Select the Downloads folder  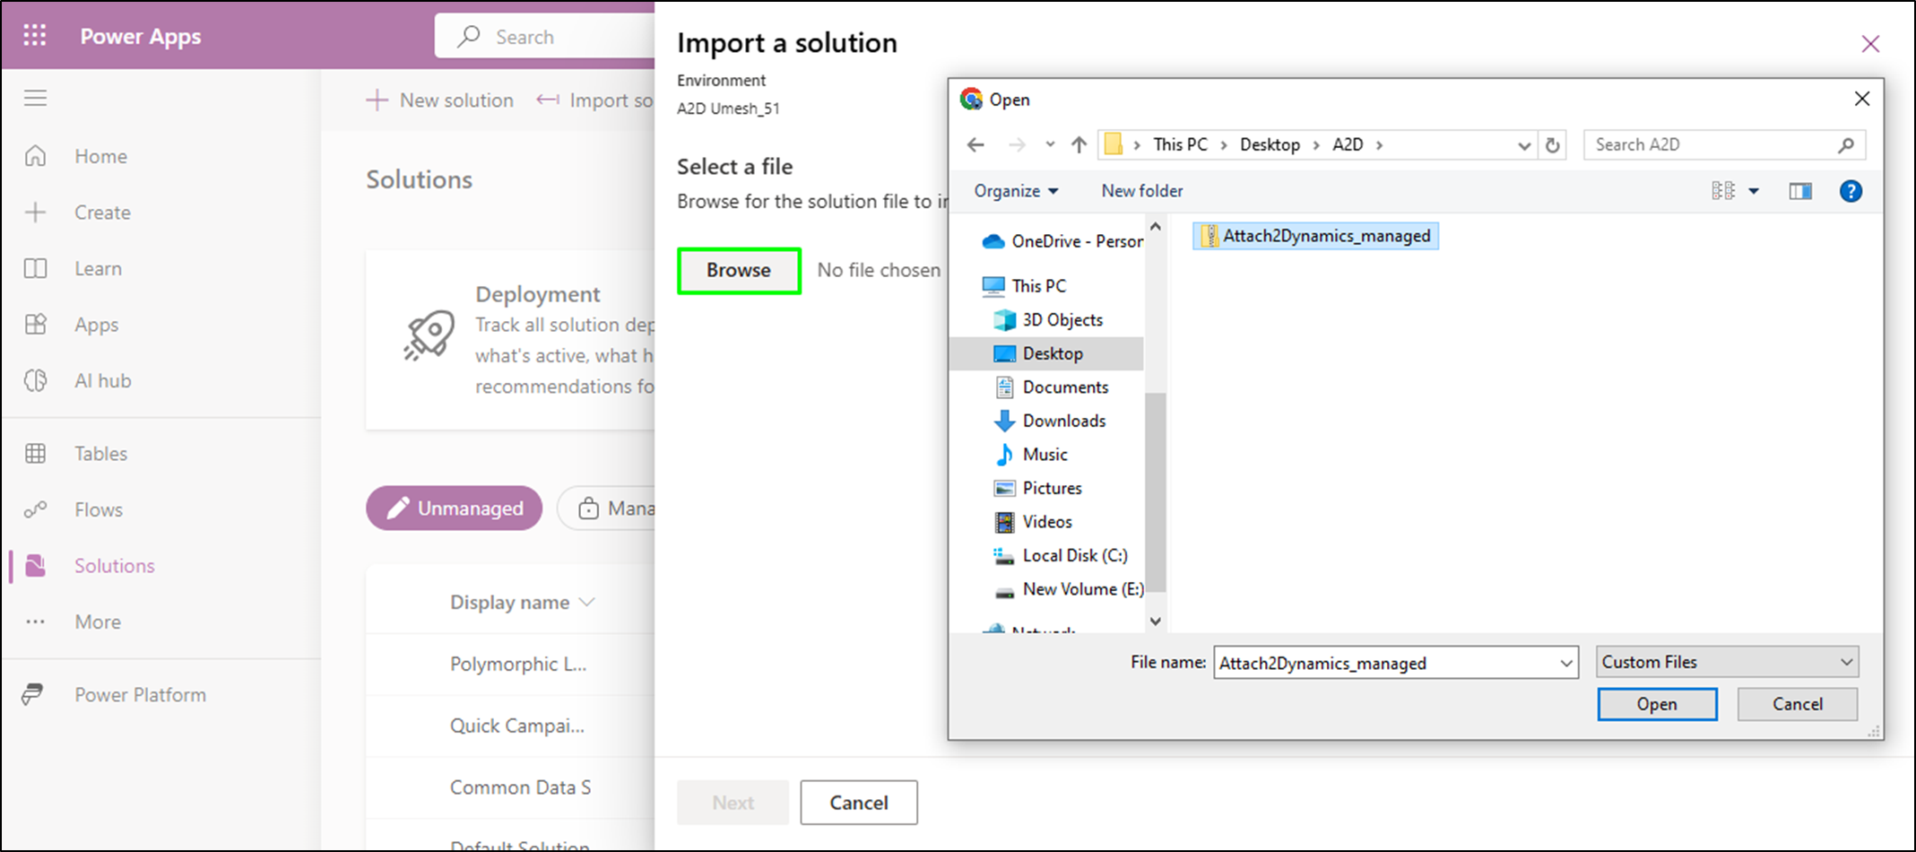[x=1063, y=420]
